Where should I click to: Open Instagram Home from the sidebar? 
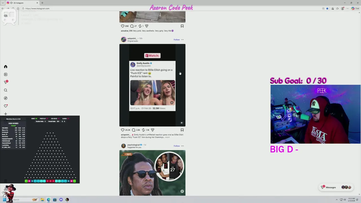coord(5,67)
